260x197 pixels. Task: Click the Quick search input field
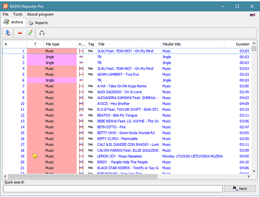(x=113, y=188)
